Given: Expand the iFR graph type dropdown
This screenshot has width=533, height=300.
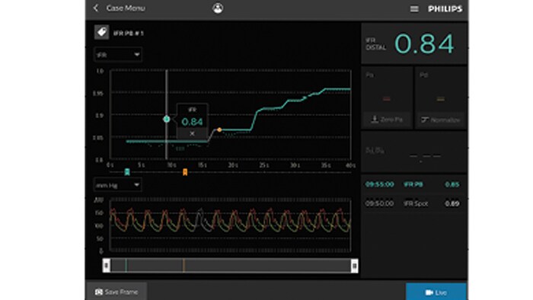Looking at the screenshot, I should 117,54.
